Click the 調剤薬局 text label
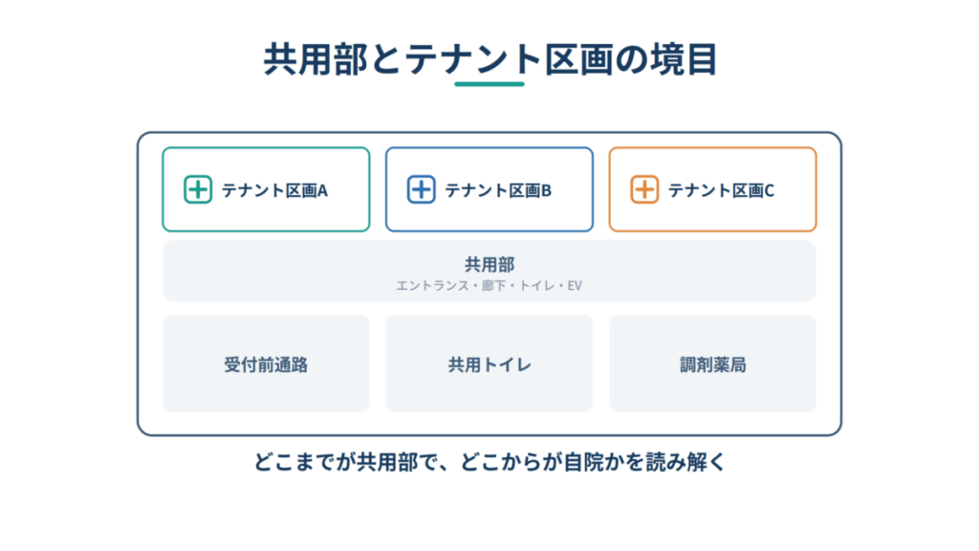Screen dimensions: 979x551 tap(713, 364)
